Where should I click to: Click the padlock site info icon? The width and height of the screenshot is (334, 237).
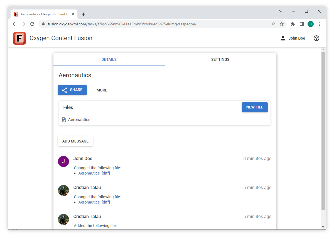(x=43, y=24)
